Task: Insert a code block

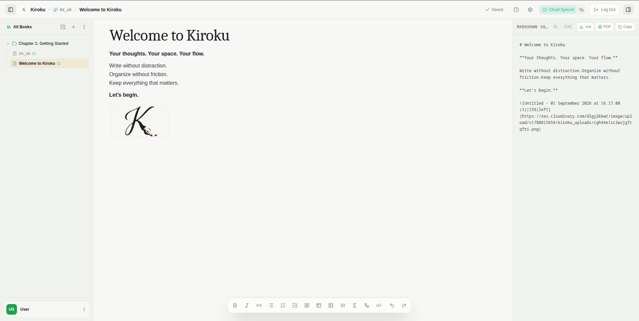Action: coord(379,305)
